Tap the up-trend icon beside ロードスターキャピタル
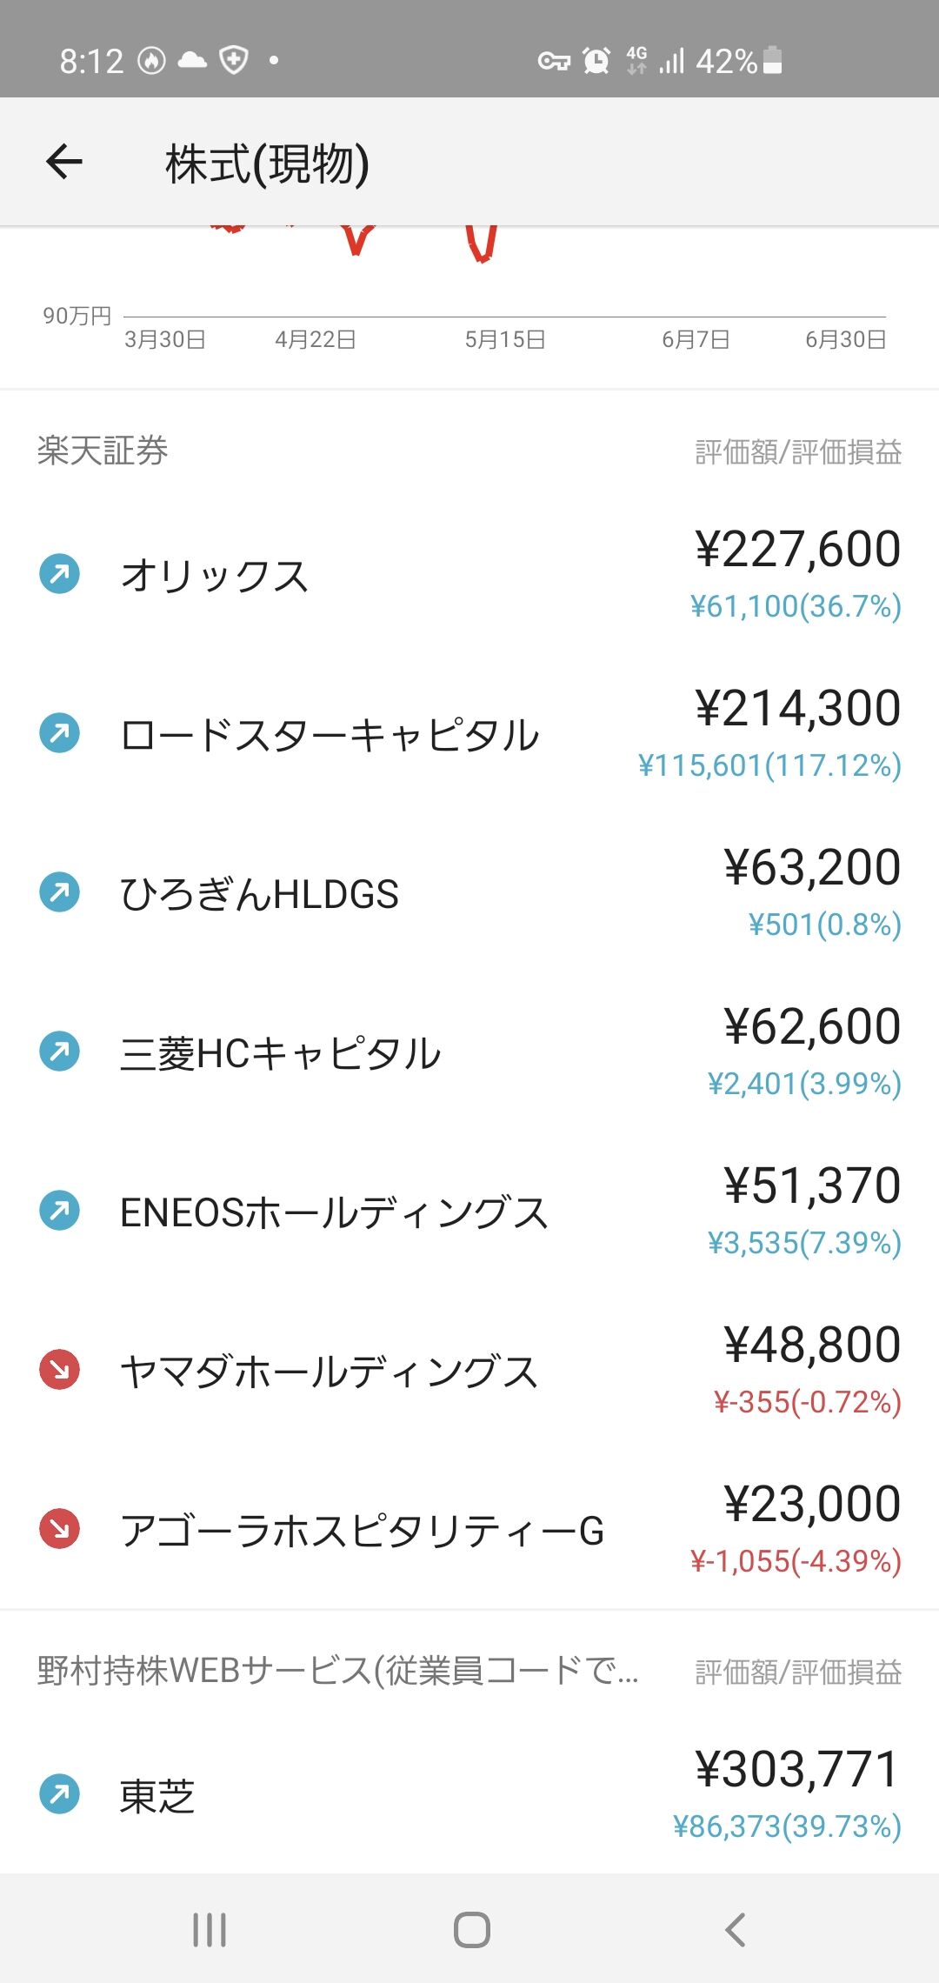This screenshot has height=1983, width=939. pos(60,733)
